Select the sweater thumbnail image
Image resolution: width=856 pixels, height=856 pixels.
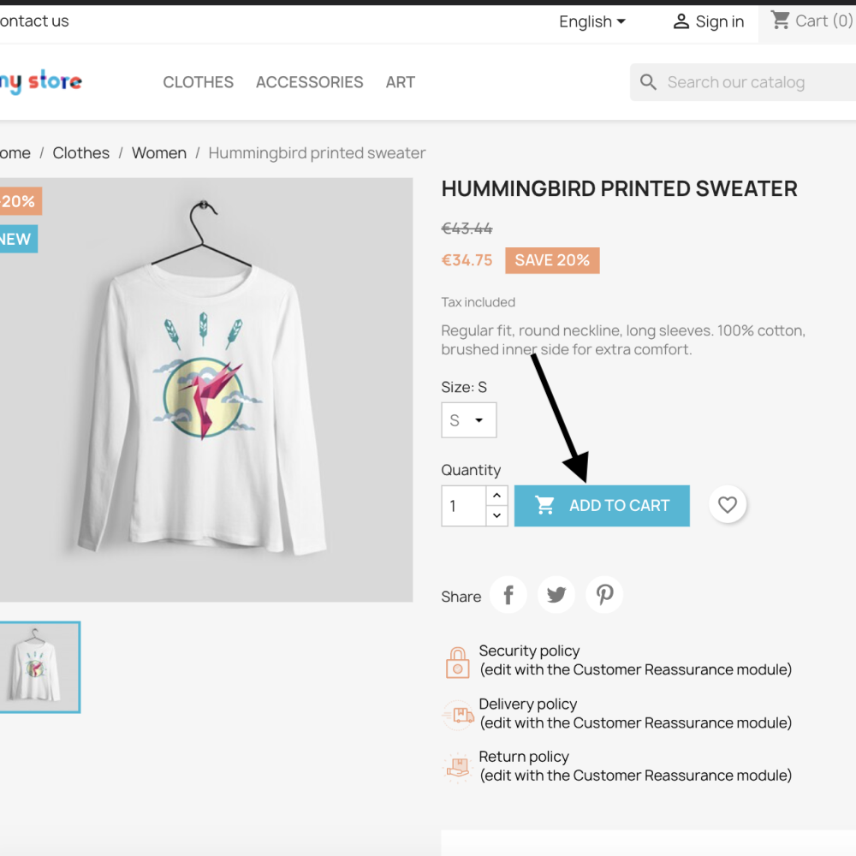(x=39, y=667)
